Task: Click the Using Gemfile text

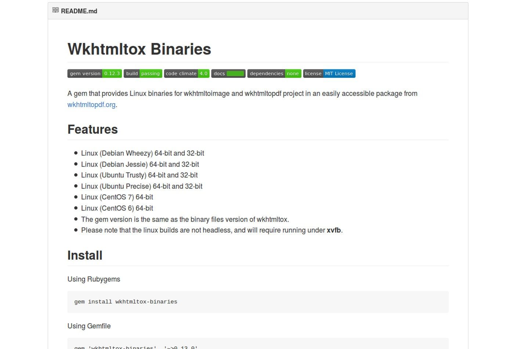Action: pyautogui.click(x=89, y=326)
